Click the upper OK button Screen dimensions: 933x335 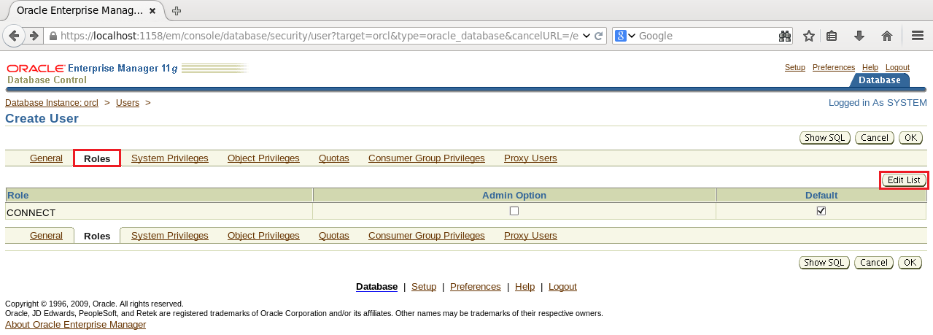(910, 137)
